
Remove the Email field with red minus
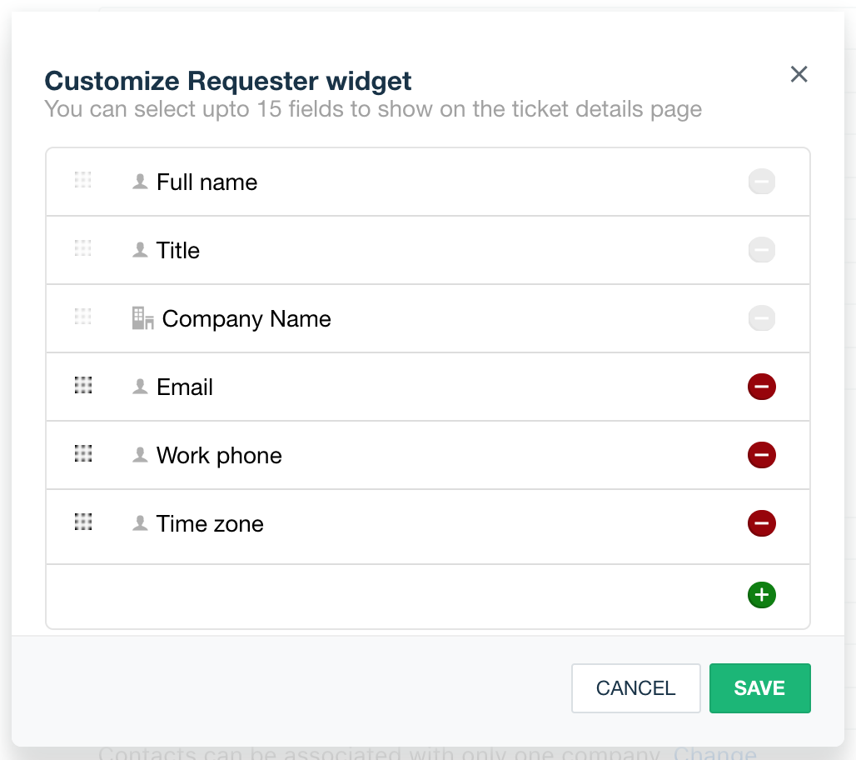coord(761,387)
